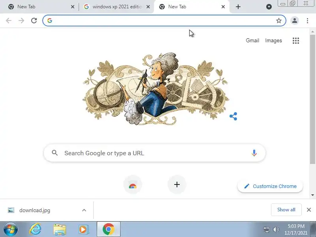Add a new shortcut tile
Image resolution: width=316 pixels, height=237 pixels.
click(x=177, y=184)
